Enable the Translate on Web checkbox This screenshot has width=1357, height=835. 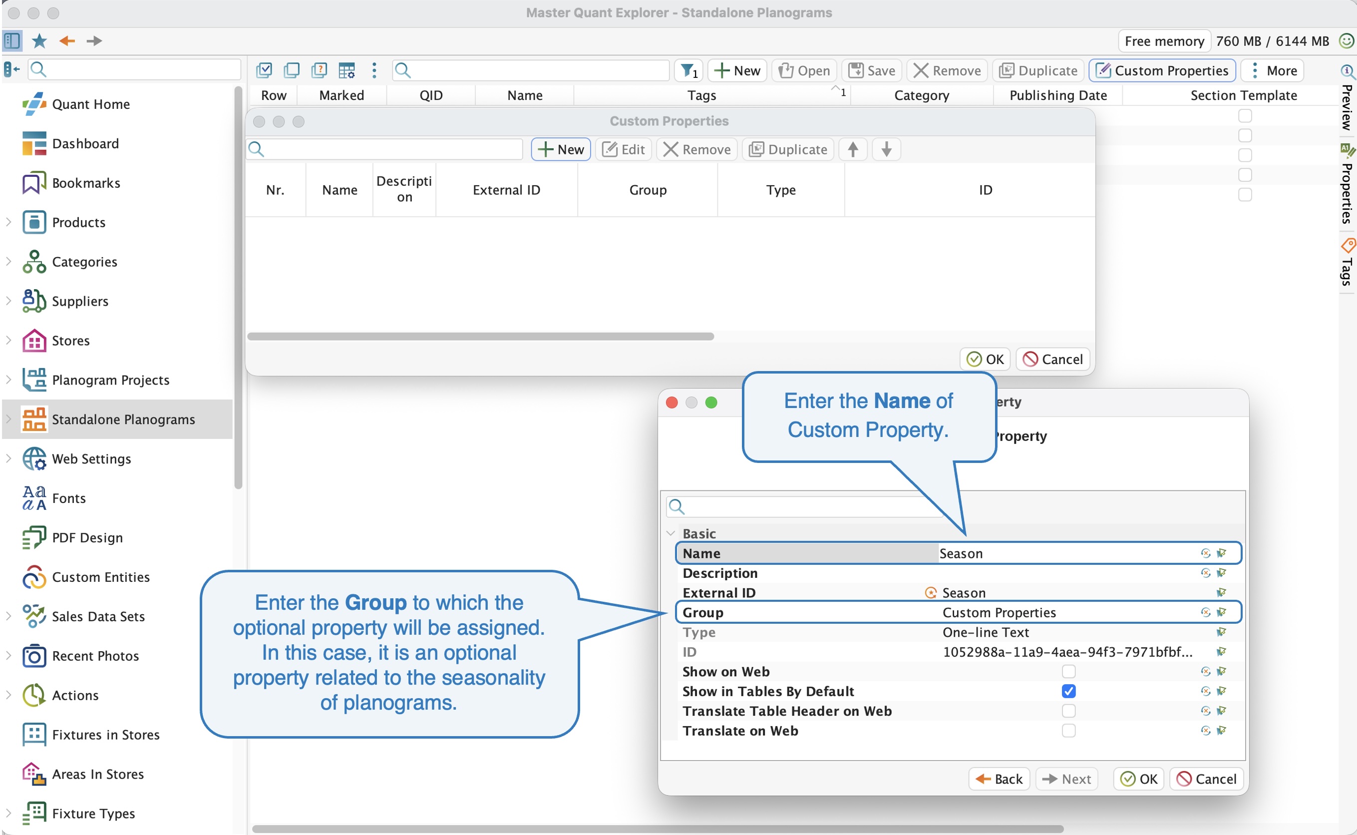pos(1069,731)
